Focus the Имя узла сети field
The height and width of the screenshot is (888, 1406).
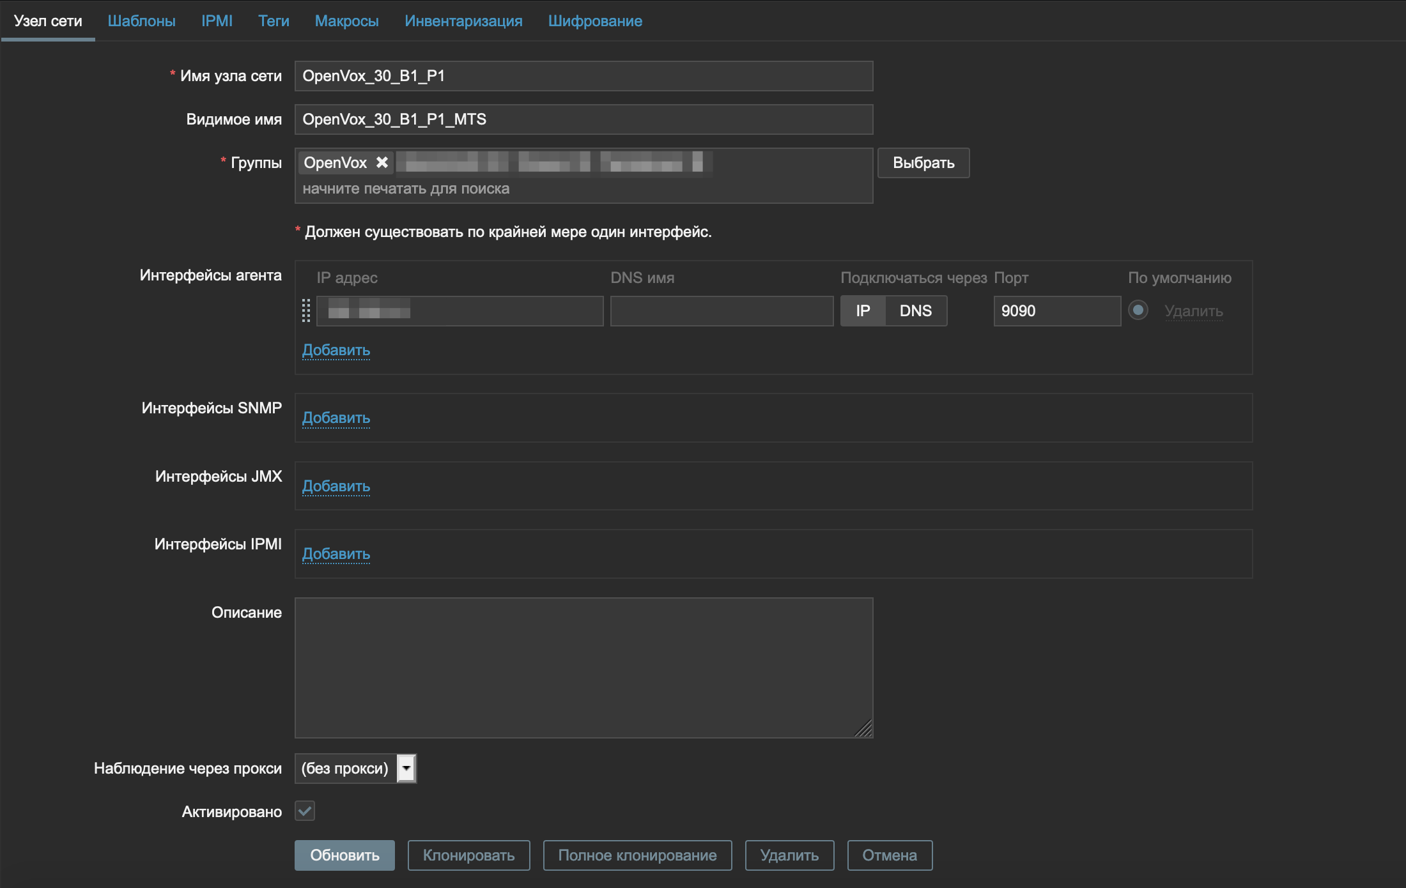[583, 76]
